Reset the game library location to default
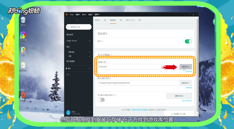This screenshot has height=129, width=234. [x=189, y=72]
